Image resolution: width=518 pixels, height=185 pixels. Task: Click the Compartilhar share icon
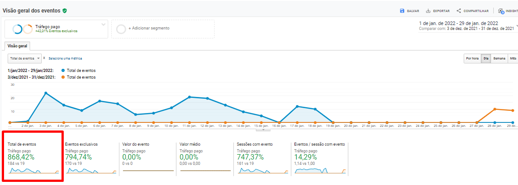click(459, 11)
